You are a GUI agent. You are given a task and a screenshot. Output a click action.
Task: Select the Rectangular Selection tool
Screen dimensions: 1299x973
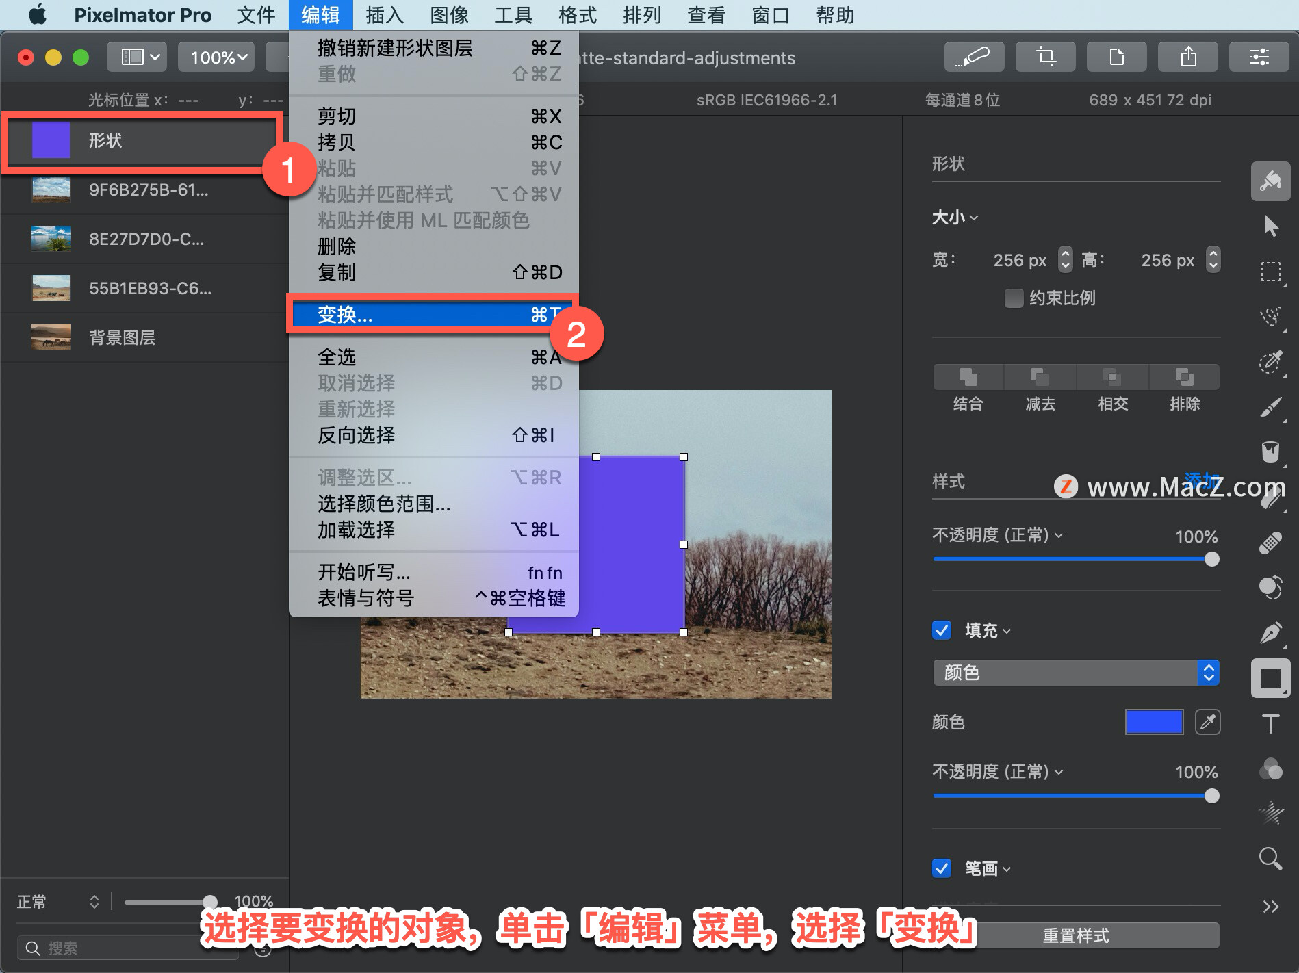tap(1270, 272)
